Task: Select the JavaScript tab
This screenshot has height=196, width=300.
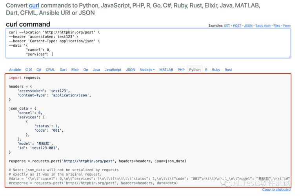Action: 113,70
